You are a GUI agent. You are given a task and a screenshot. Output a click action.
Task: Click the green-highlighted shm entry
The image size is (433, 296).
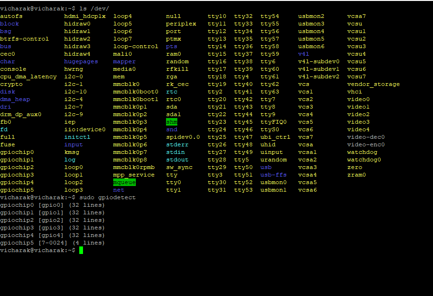(x=172, y=122)
